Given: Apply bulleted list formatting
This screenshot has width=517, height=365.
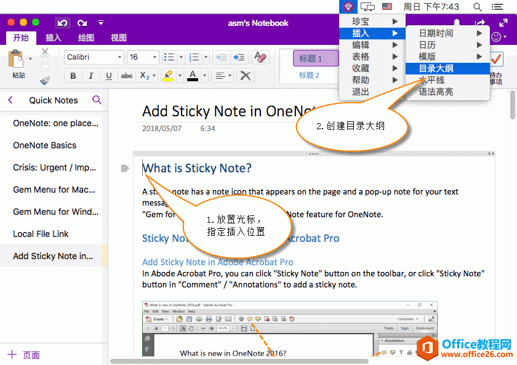Looking at the screenshot, I should click(169, 57).
